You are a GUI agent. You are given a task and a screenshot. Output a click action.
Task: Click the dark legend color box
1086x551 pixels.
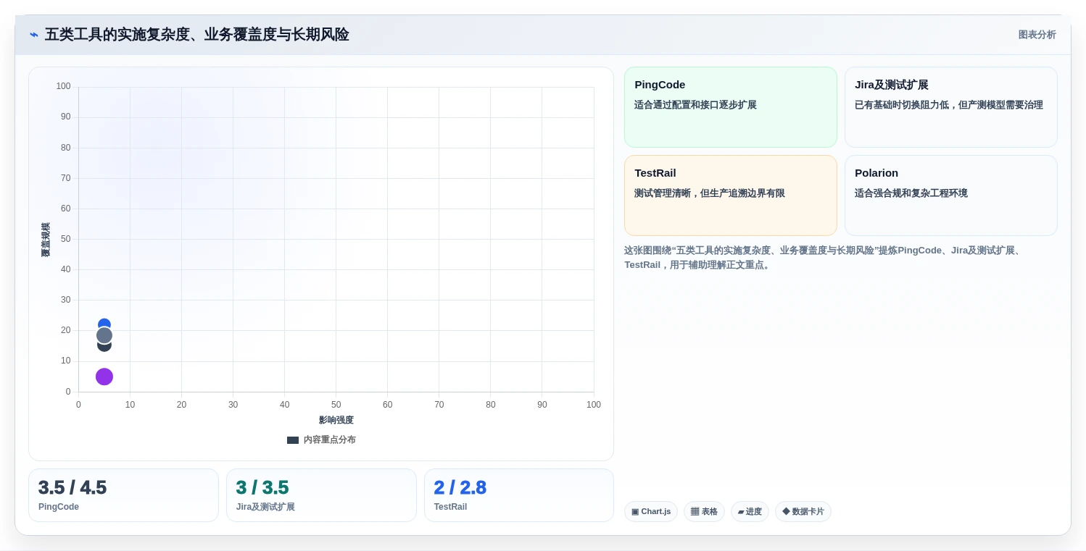[x=293, y=440]
